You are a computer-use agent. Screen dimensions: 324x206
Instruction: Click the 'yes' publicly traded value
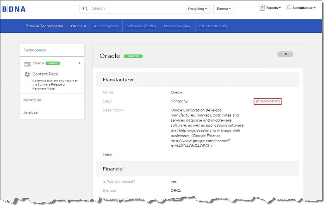click(x=174, y=181)
